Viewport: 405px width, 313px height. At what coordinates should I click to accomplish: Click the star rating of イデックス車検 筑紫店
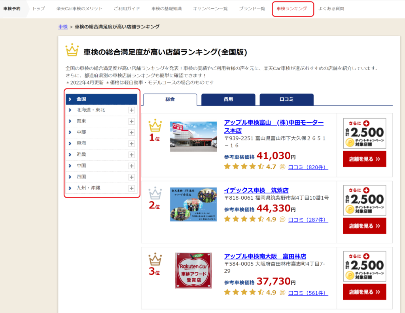[244, 219]
